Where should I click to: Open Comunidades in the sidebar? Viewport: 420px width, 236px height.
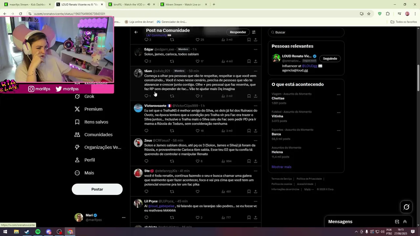pyautogui.click(x=94, y=135)
